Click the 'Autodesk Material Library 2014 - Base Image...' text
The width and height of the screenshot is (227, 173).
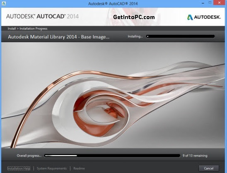[59, 37]
